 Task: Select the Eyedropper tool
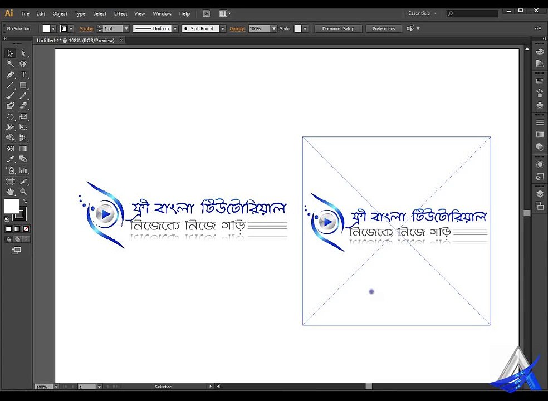(10, 159)
